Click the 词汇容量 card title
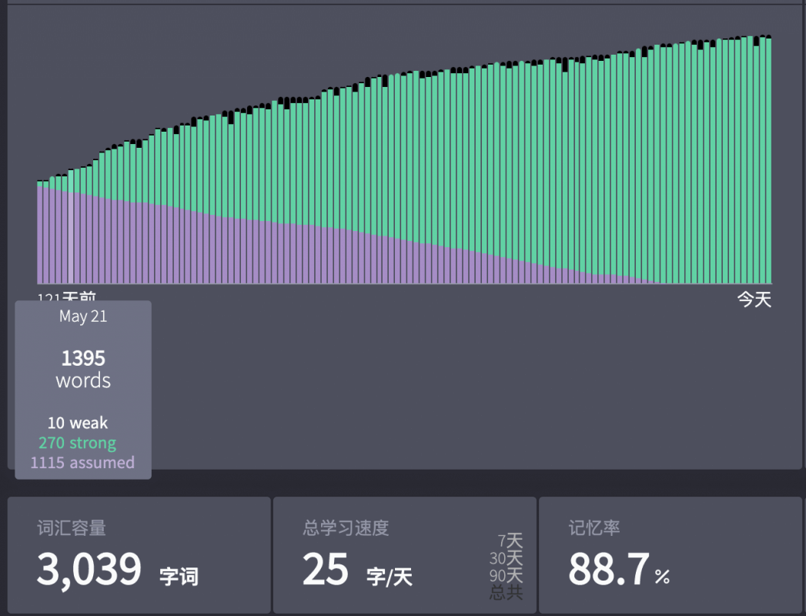 coord(72,528)
